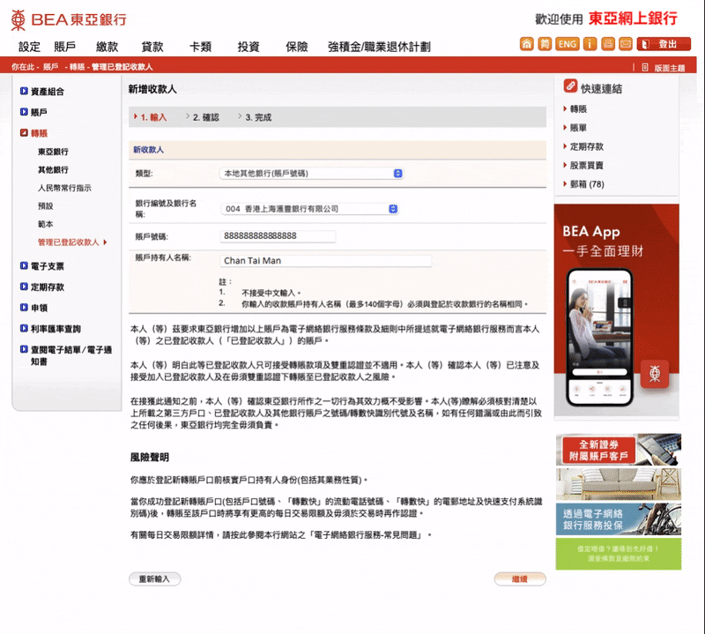Open the 全新證券附屬賬戶客戶 banner

coord(619,450)
